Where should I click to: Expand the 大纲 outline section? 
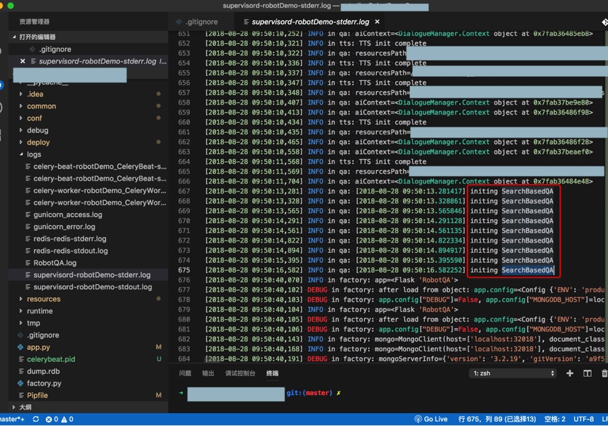25,407
